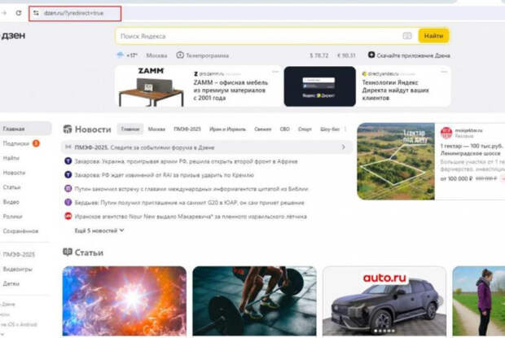This screenshot has width=505, height=338.
Task: Select the Свежее news tab
Action: click(263, 129)
